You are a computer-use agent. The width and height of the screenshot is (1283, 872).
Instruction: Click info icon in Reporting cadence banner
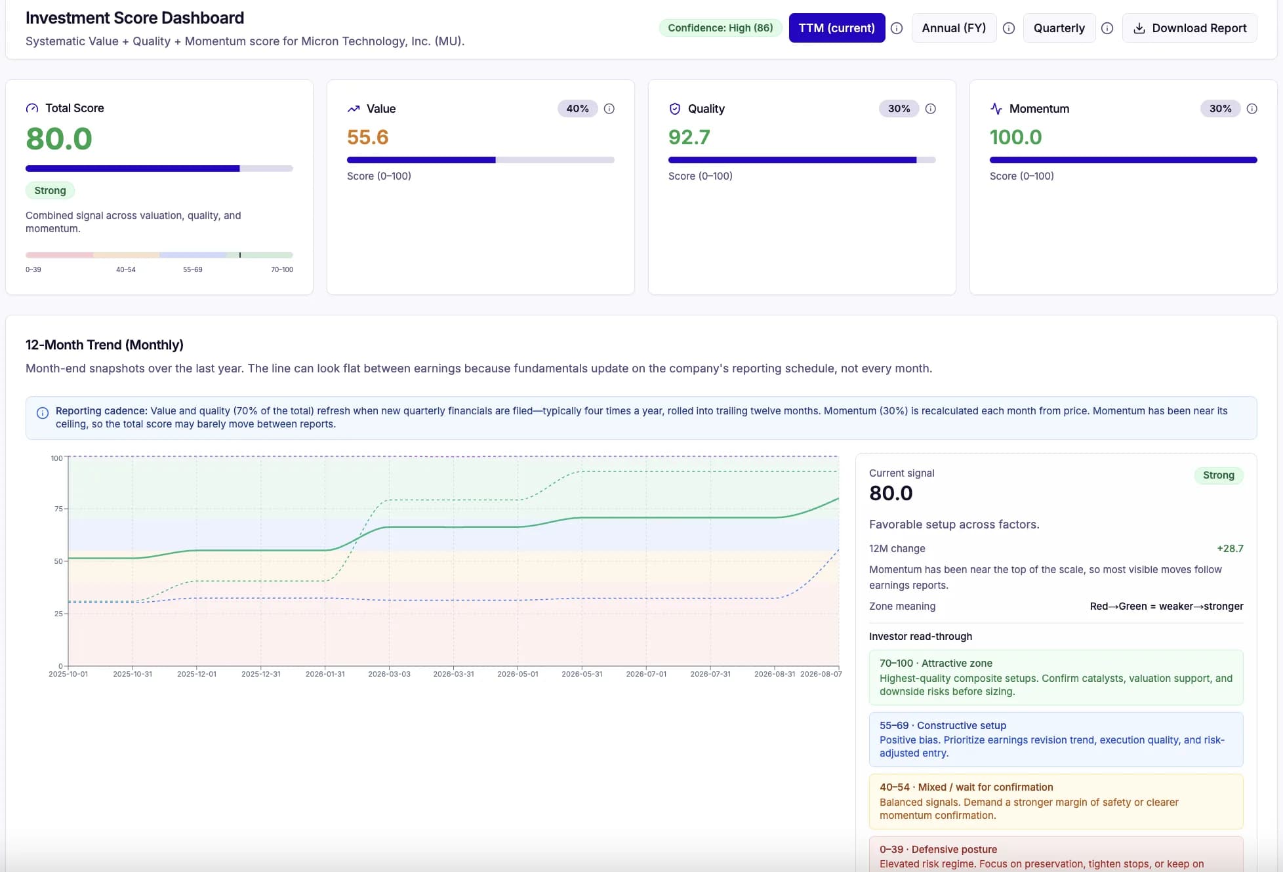point(43,413)
